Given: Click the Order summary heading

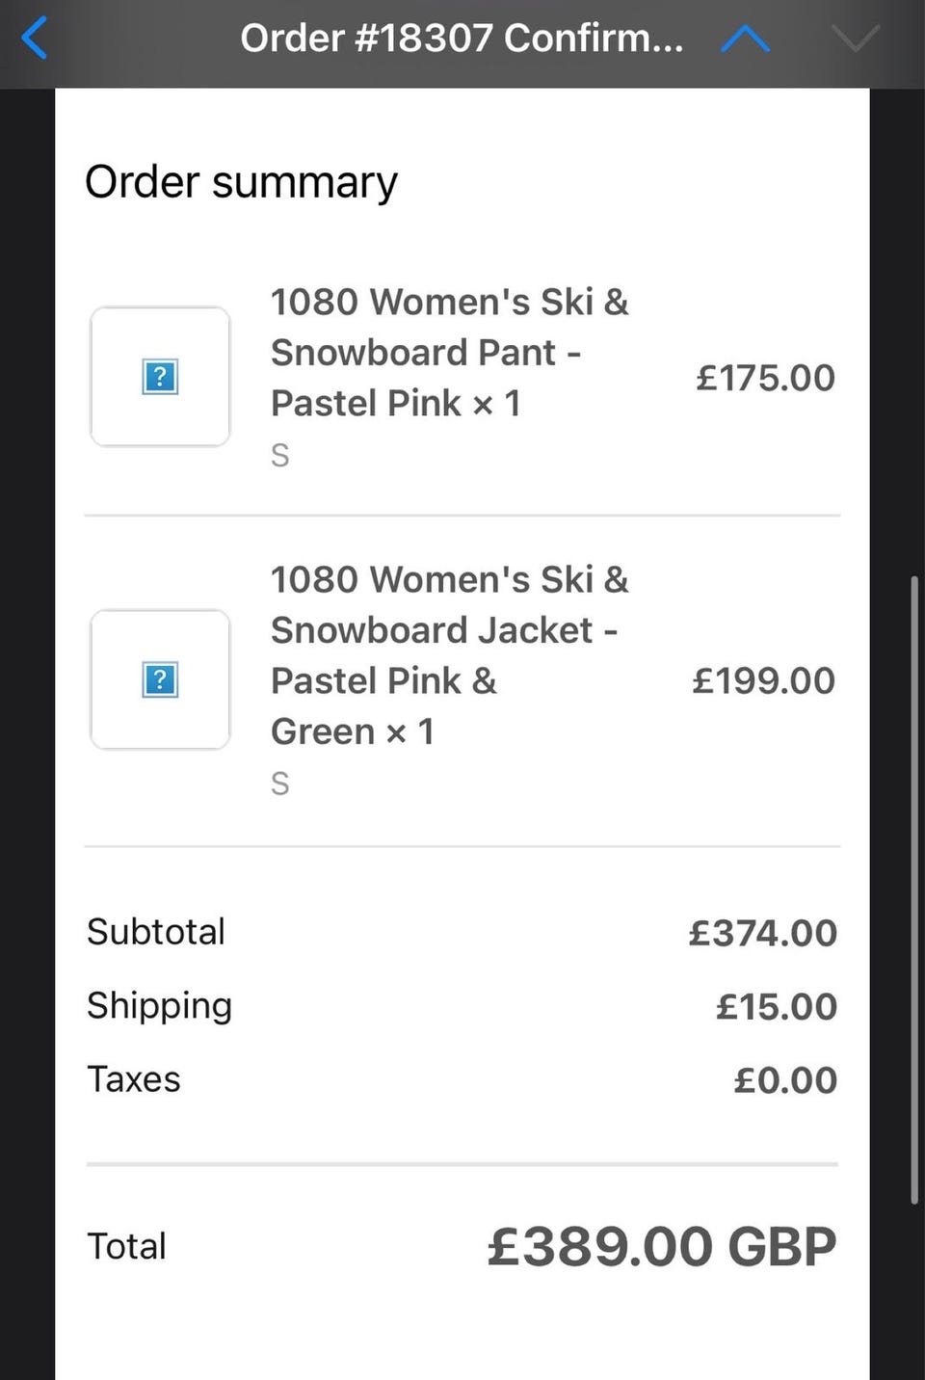Looking at the screenshot, I should (x=241, y=182).
